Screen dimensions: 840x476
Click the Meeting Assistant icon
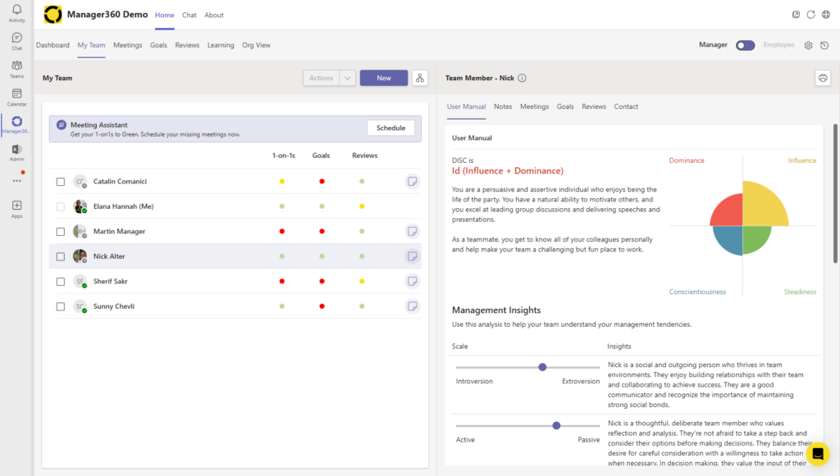coord(62,125)
